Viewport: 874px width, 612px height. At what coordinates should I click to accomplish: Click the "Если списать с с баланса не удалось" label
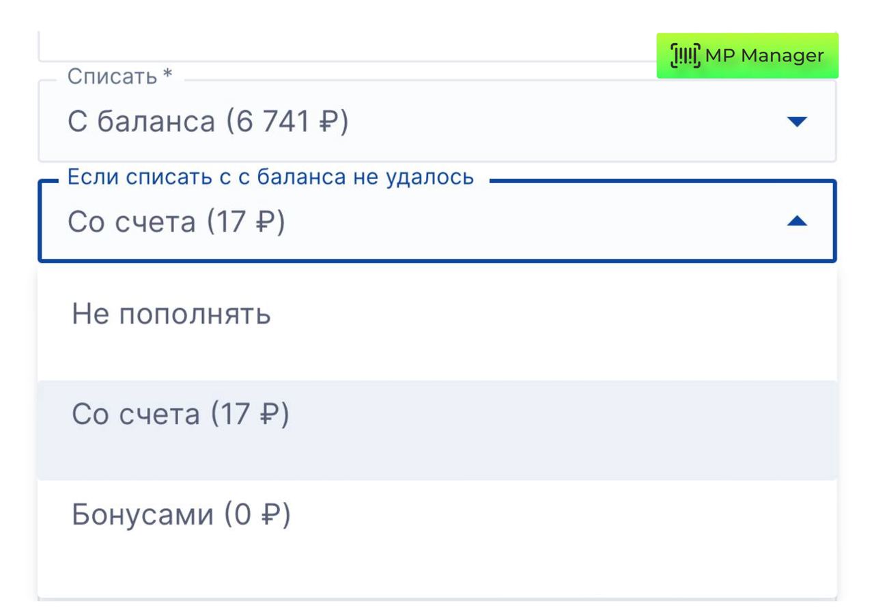coord(270,177)
